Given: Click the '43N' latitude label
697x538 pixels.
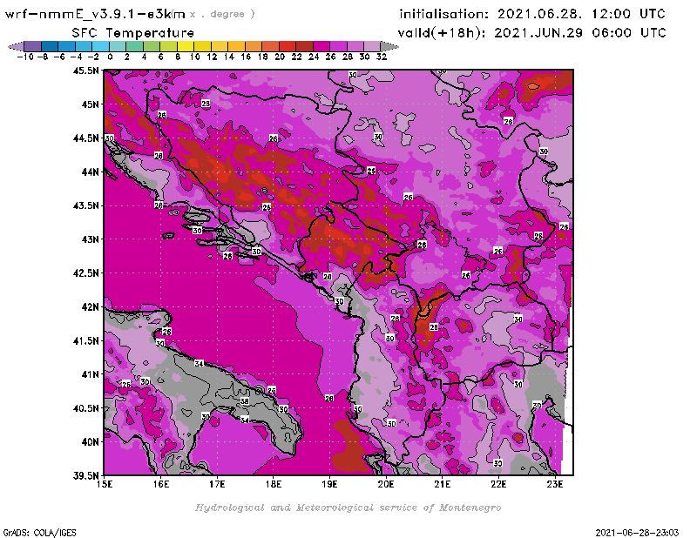Looking at the screenshot, I should point(90,239).
